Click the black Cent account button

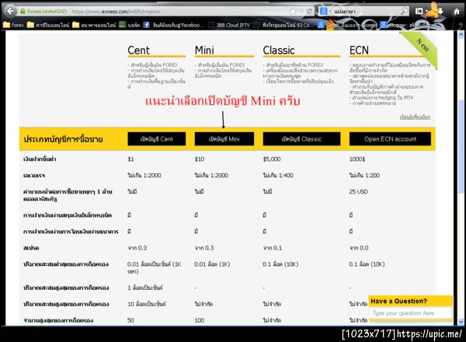157,139
